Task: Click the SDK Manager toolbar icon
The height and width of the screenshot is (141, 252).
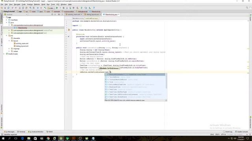Action: pyautogui.click(x=90, y=8)
